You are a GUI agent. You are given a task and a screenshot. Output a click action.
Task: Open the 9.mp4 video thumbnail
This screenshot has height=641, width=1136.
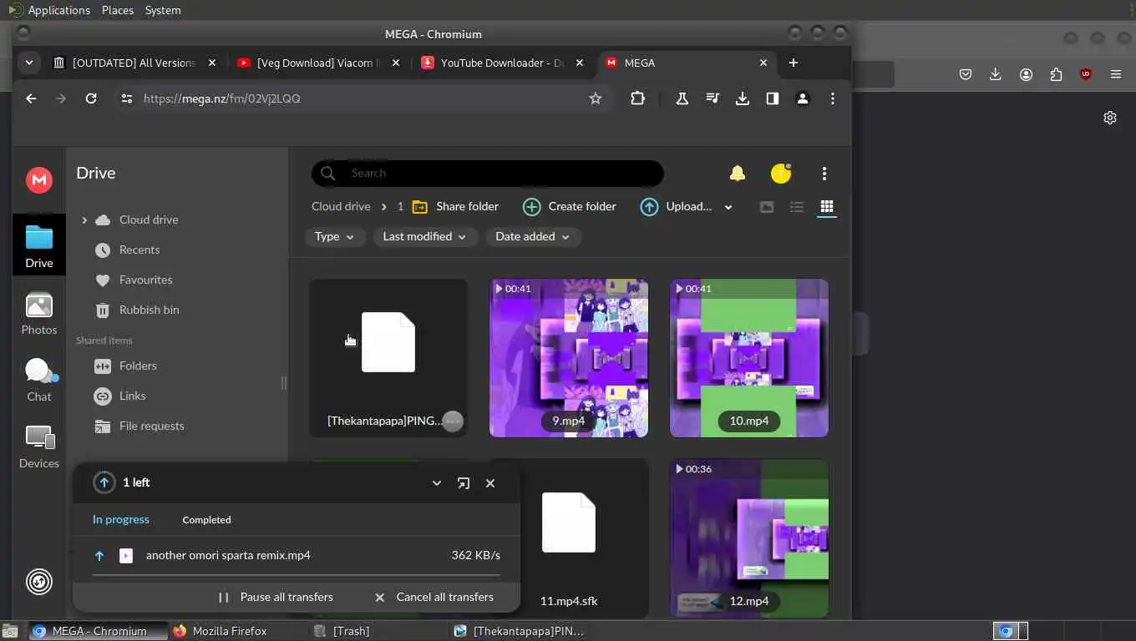[569, 358]
